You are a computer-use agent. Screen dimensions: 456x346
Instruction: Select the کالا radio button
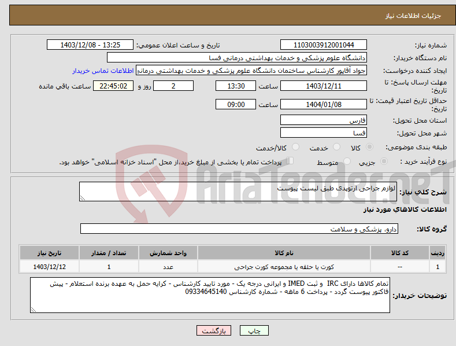point(369,147)
